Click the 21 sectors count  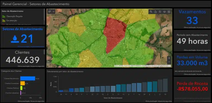click(27, 39)
